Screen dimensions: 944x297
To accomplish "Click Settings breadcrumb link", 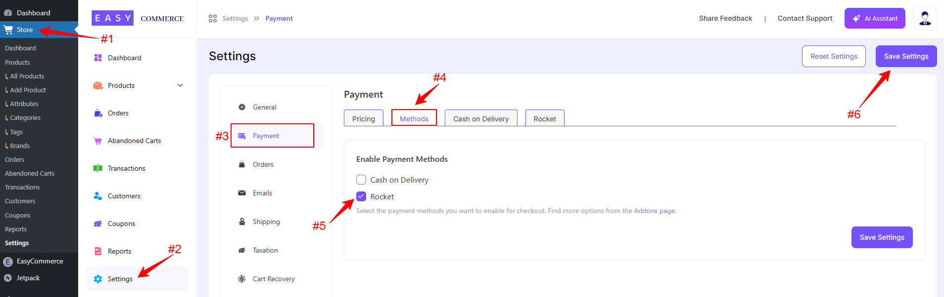I will (x=235, y=18).
